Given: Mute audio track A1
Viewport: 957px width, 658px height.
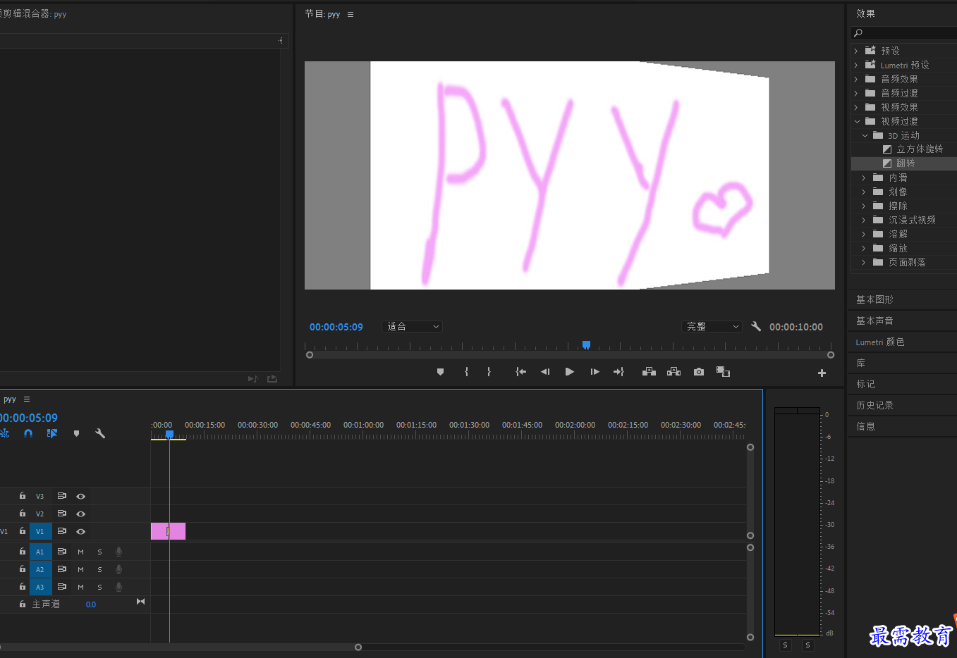Looking at the screenshot, I should pos(80,552).
